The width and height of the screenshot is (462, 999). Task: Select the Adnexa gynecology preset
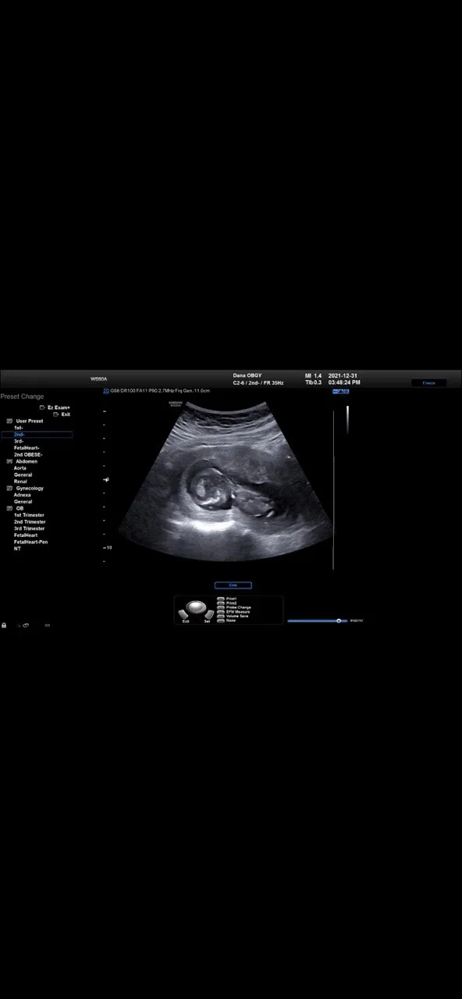[x=23, y=495]
